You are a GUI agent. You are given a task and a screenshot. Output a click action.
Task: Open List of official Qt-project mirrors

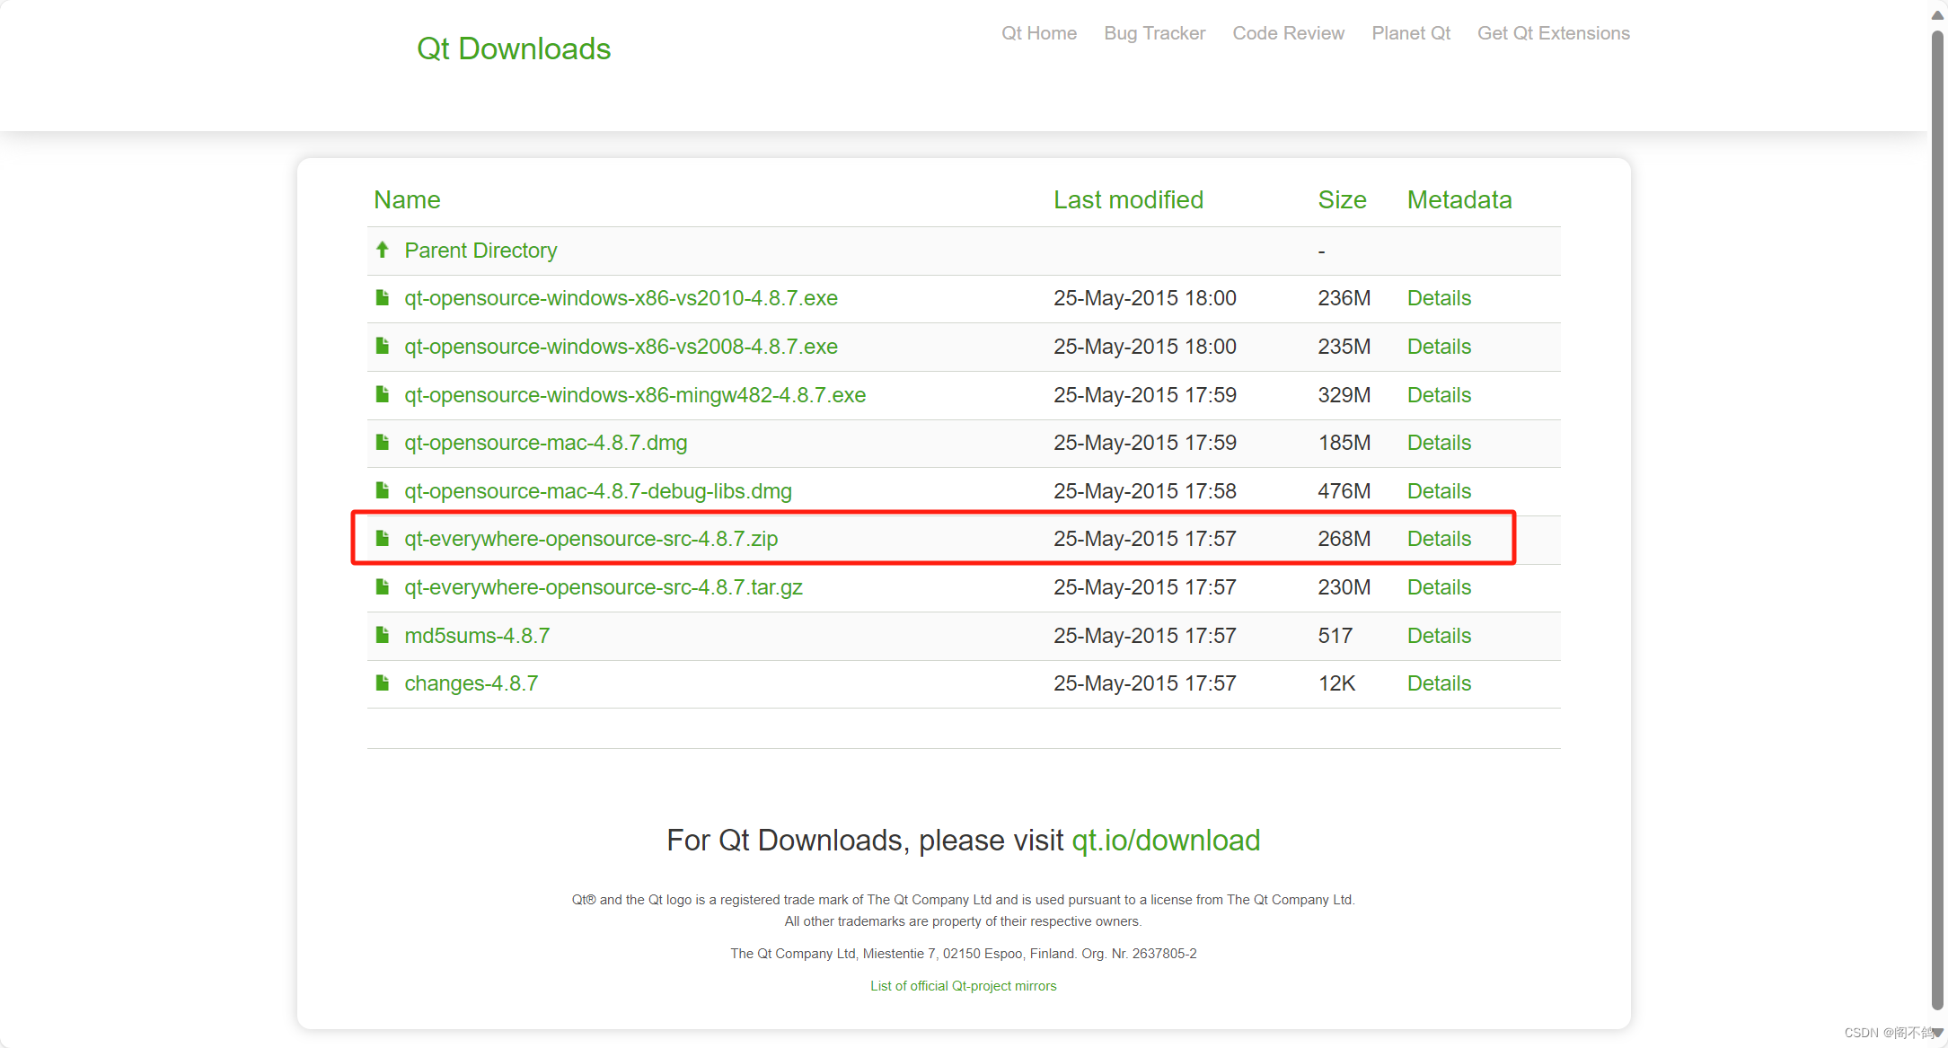click(963, 986)
